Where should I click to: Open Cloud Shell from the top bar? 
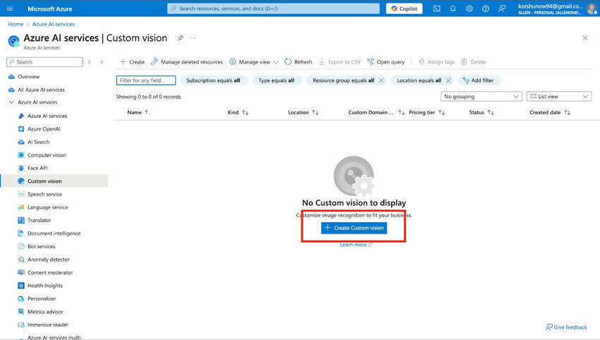437,8
